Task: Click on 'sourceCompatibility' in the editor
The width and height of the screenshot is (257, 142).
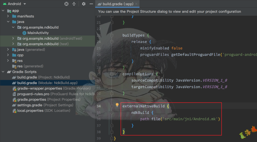Action: pos(152,80)
